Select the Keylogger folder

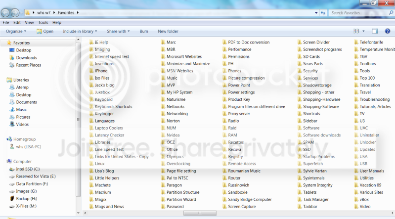[x=101, y=114]
